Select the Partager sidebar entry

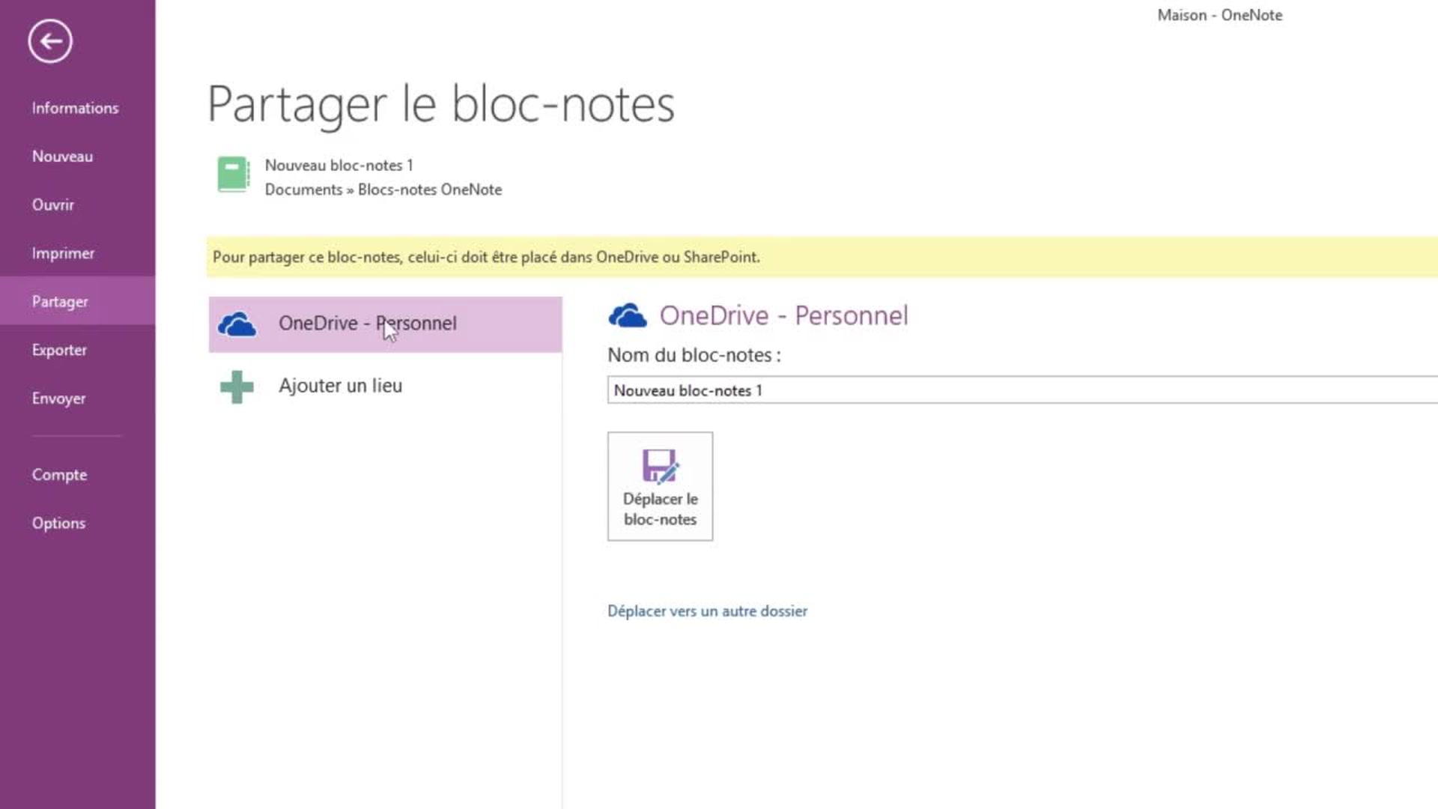[x=60, y=301]
